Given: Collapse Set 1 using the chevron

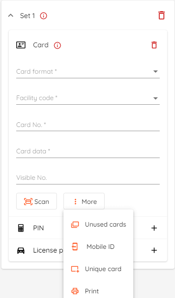Looking at the screenshot, I should pyautogui.click(x=11, y=16).
